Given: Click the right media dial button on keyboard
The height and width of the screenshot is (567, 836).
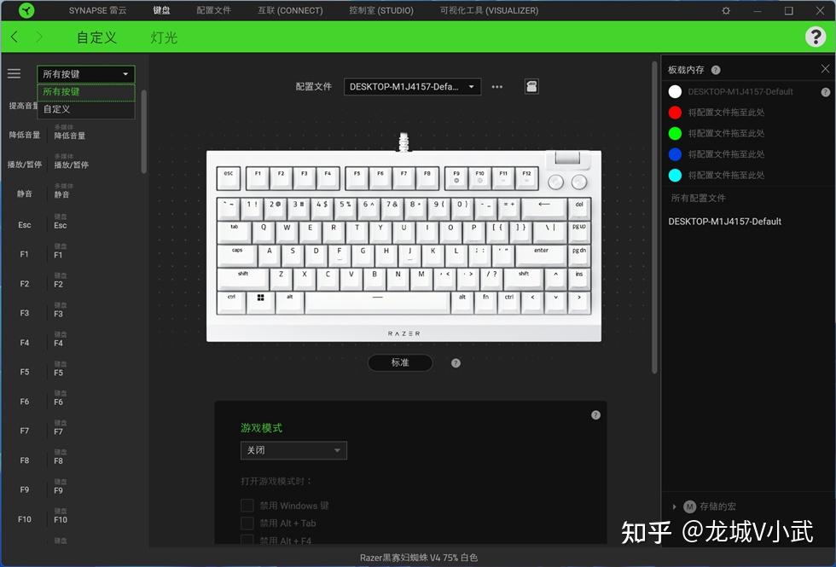Looking at the screenshot, I should pyautogui.click(x=579, y=182).
